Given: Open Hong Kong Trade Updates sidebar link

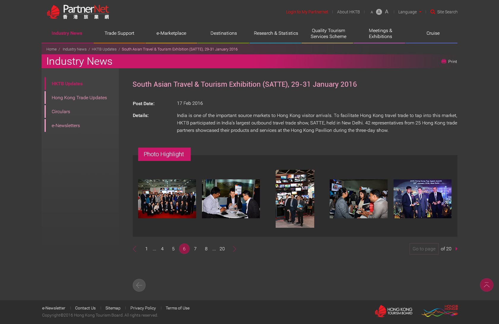Looking at the screenshot, I should pyautogui.click(x=79, y=98).
